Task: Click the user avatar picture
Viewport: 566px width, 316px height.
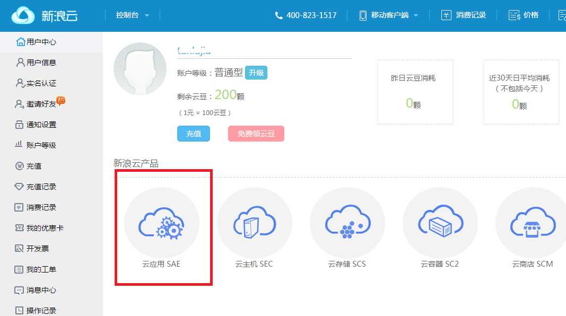Action: pos(140,69)
